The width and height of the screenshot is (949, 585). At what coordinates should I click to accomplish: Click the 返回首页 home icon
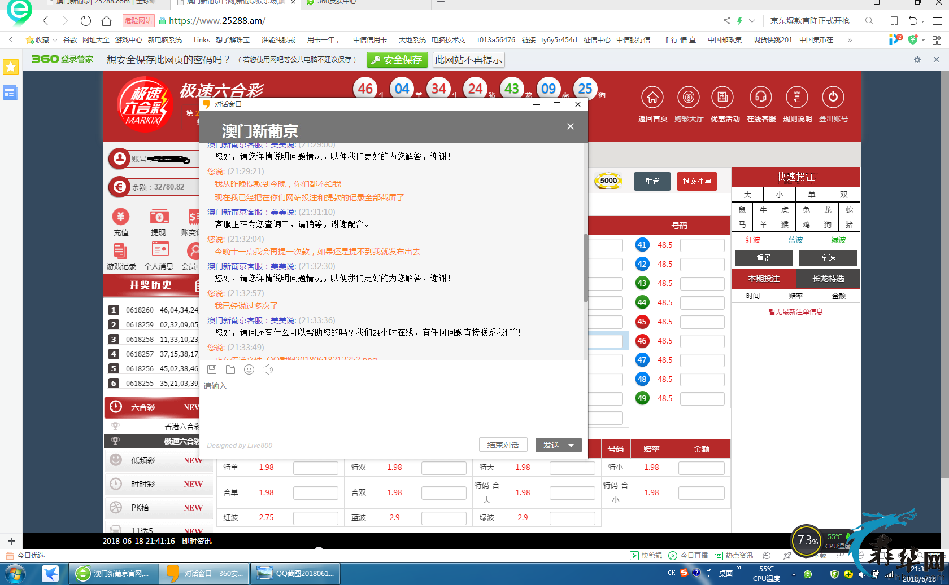click(x=652, y=98)
